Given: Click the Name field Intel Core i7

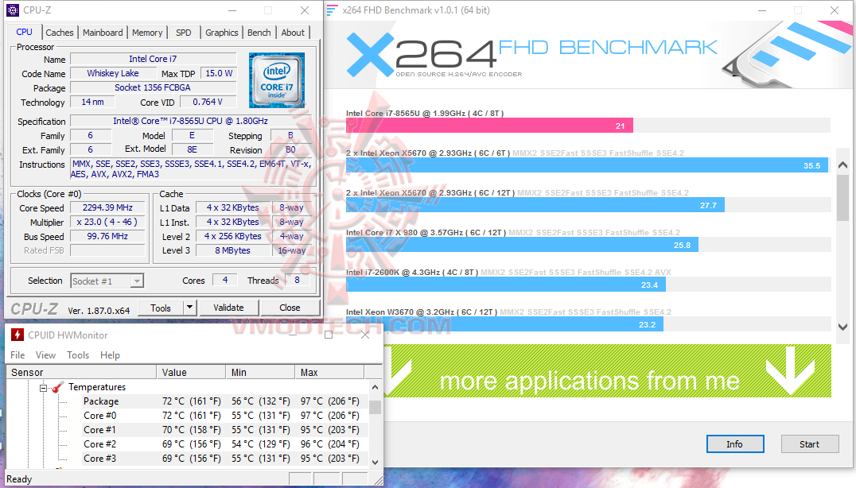Looking at the screenshot, I should tap(153, 59).
